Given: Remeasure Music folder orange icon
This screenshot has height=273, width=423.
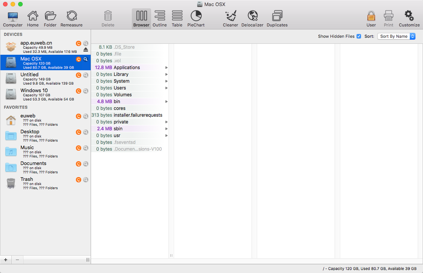Looking at the screenshot, I should [x=79, y=148].
